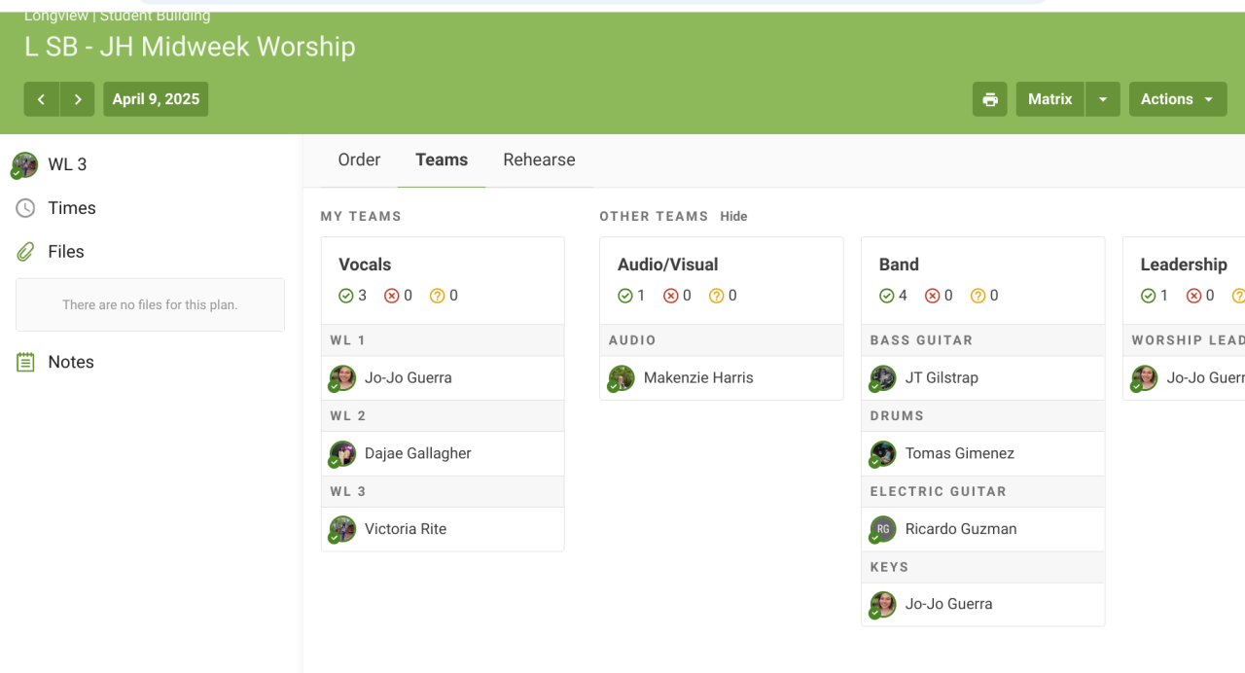Open the April 9, 2025 date picker
Screen dimensions: 1245x673
coord(156,99)
